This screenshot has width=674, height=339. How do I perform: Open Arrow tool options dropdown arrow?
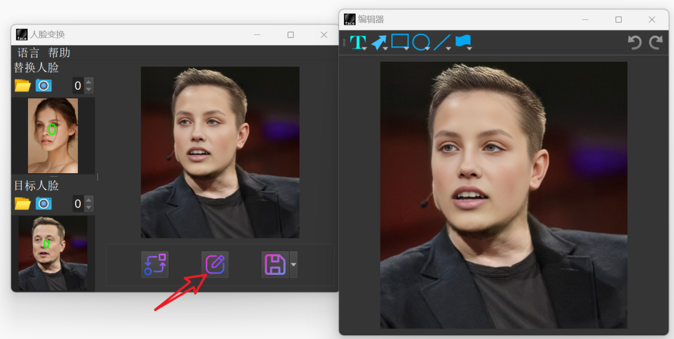pos(386,49)
